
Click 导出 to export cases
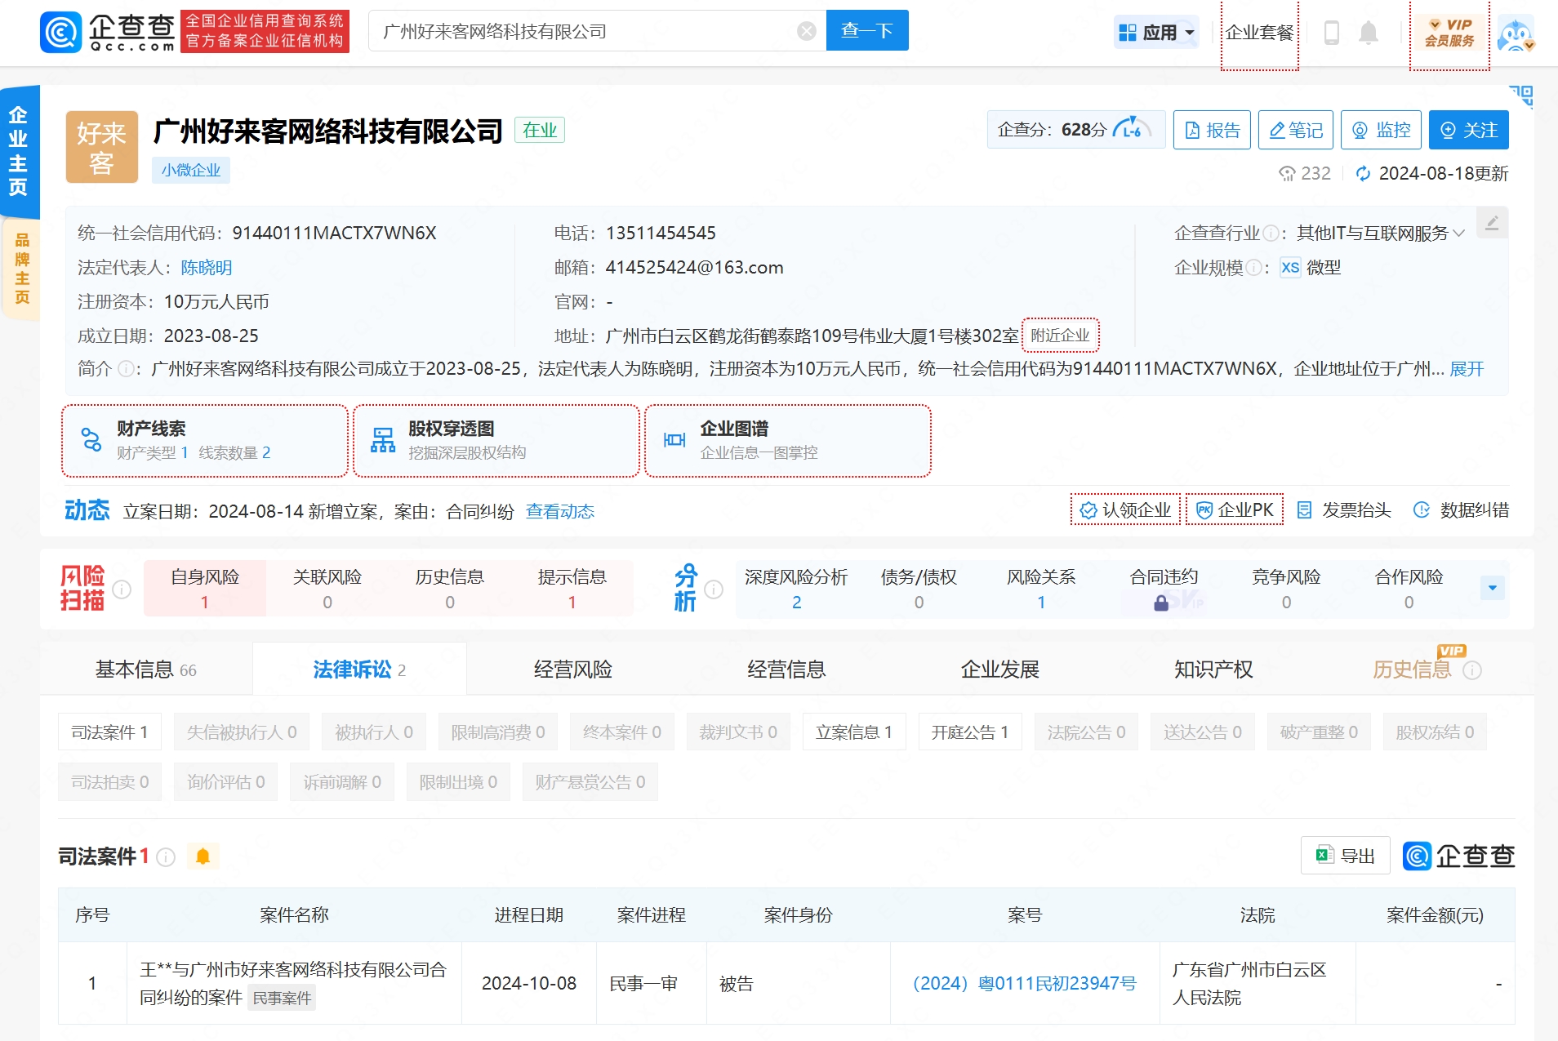1346,856
